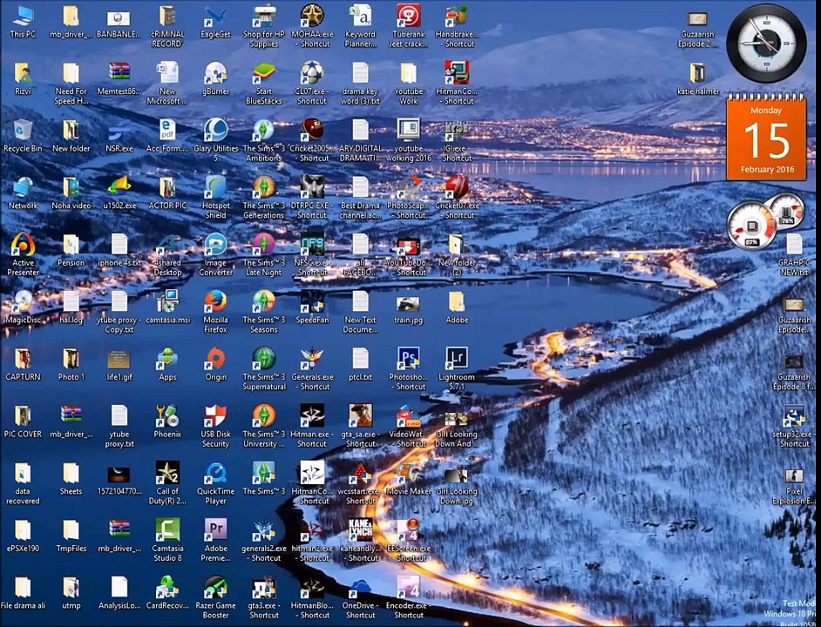Screen dimensions: 821x627
Task: Click the analog clock gadget
Action: coord(766,43)
